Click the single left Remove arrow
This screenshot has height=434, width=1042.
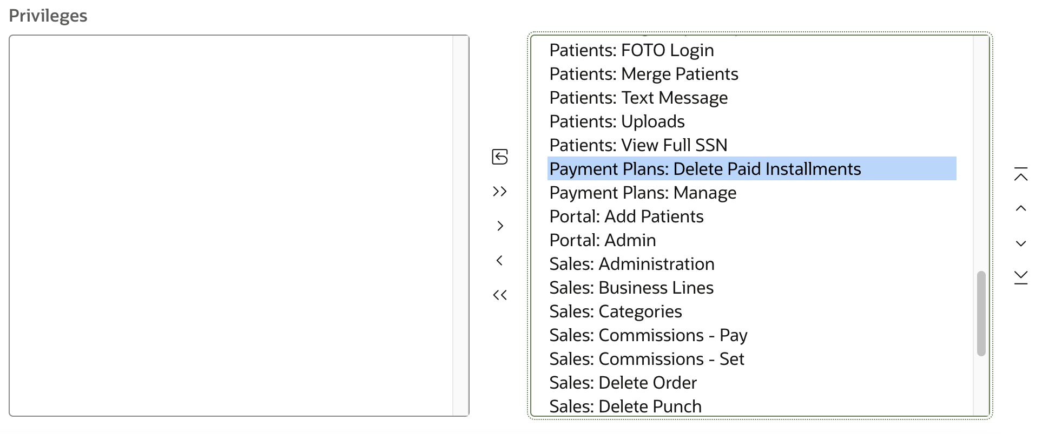click(499, 261)
